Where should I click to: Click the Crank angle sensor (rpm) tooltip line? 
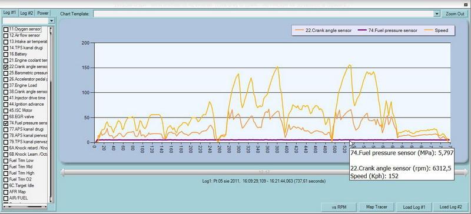(401, 169)
